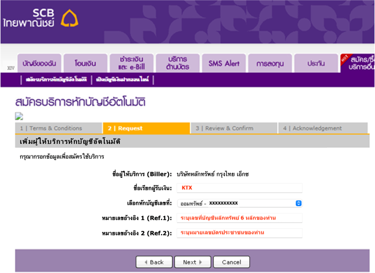Click the first purple submenu link

(56, 80)
